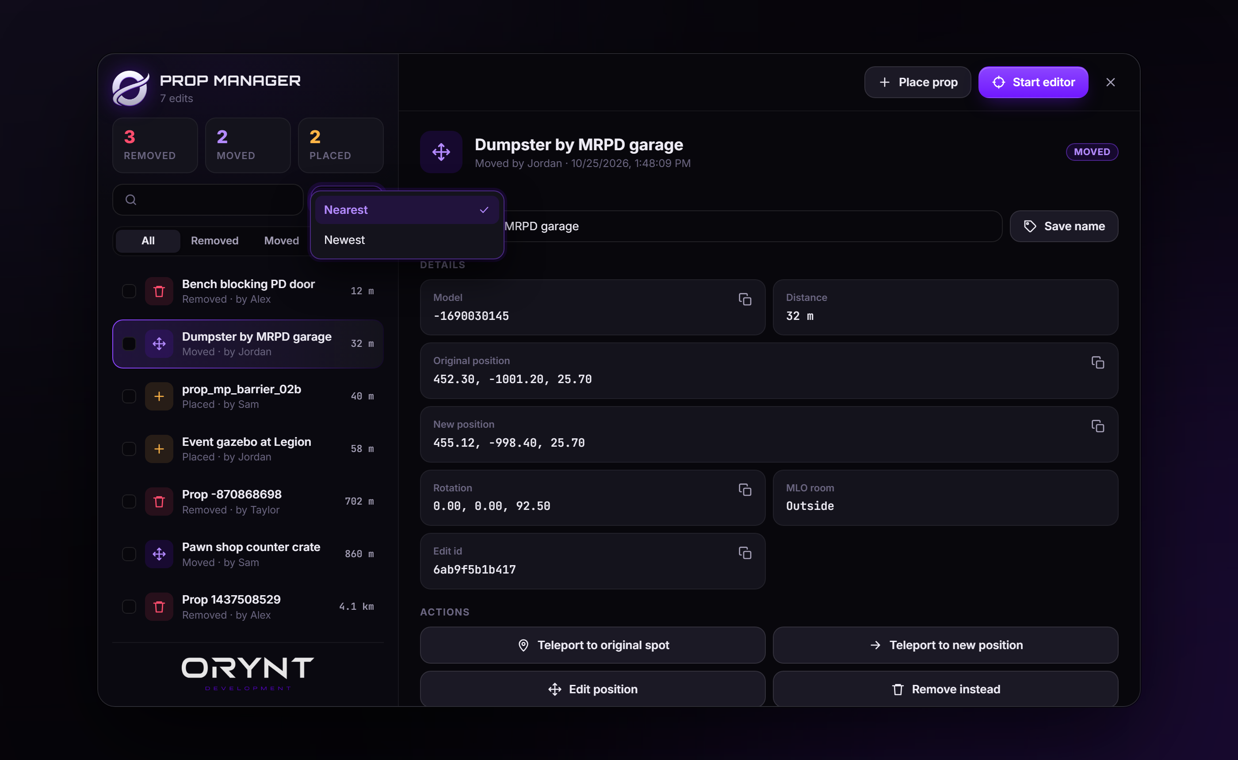Click the trash icon for Bench blocking PD door
The width and height of the screenshot is (1238, 760).
(159, 292)
